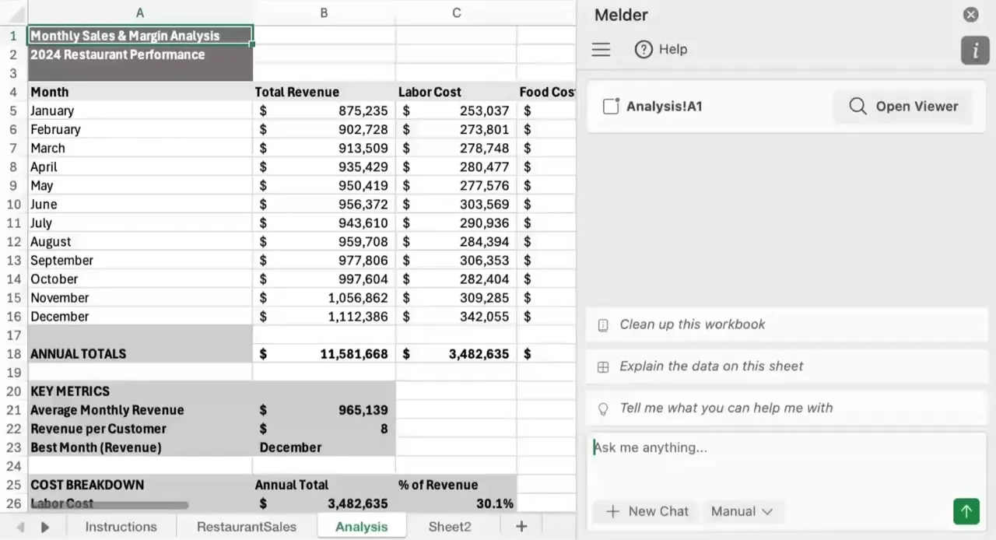Choose 'Tell me what you can help me with'

pos(786,408)
